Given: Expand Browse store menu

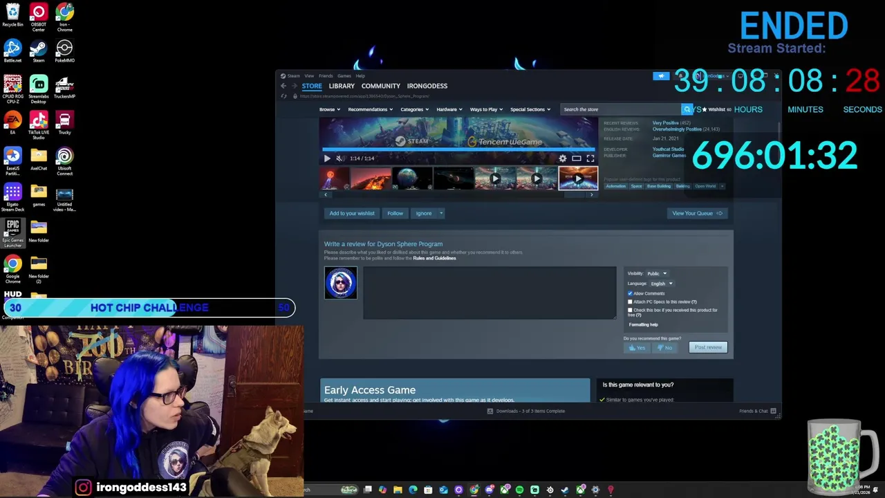Looking at the screenshot, I should (329, 109).
